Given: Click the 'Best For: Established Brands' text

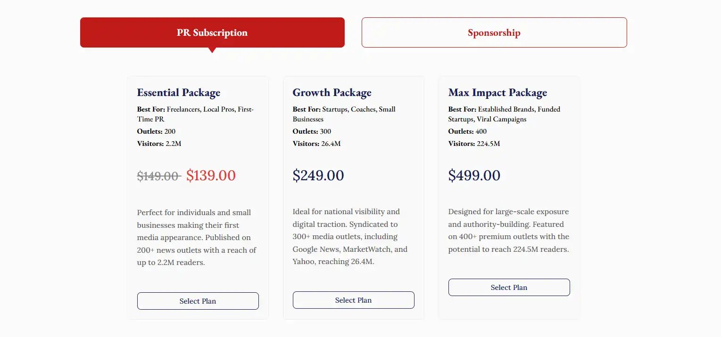Looking at the screenshot, I should pos(504,114).
